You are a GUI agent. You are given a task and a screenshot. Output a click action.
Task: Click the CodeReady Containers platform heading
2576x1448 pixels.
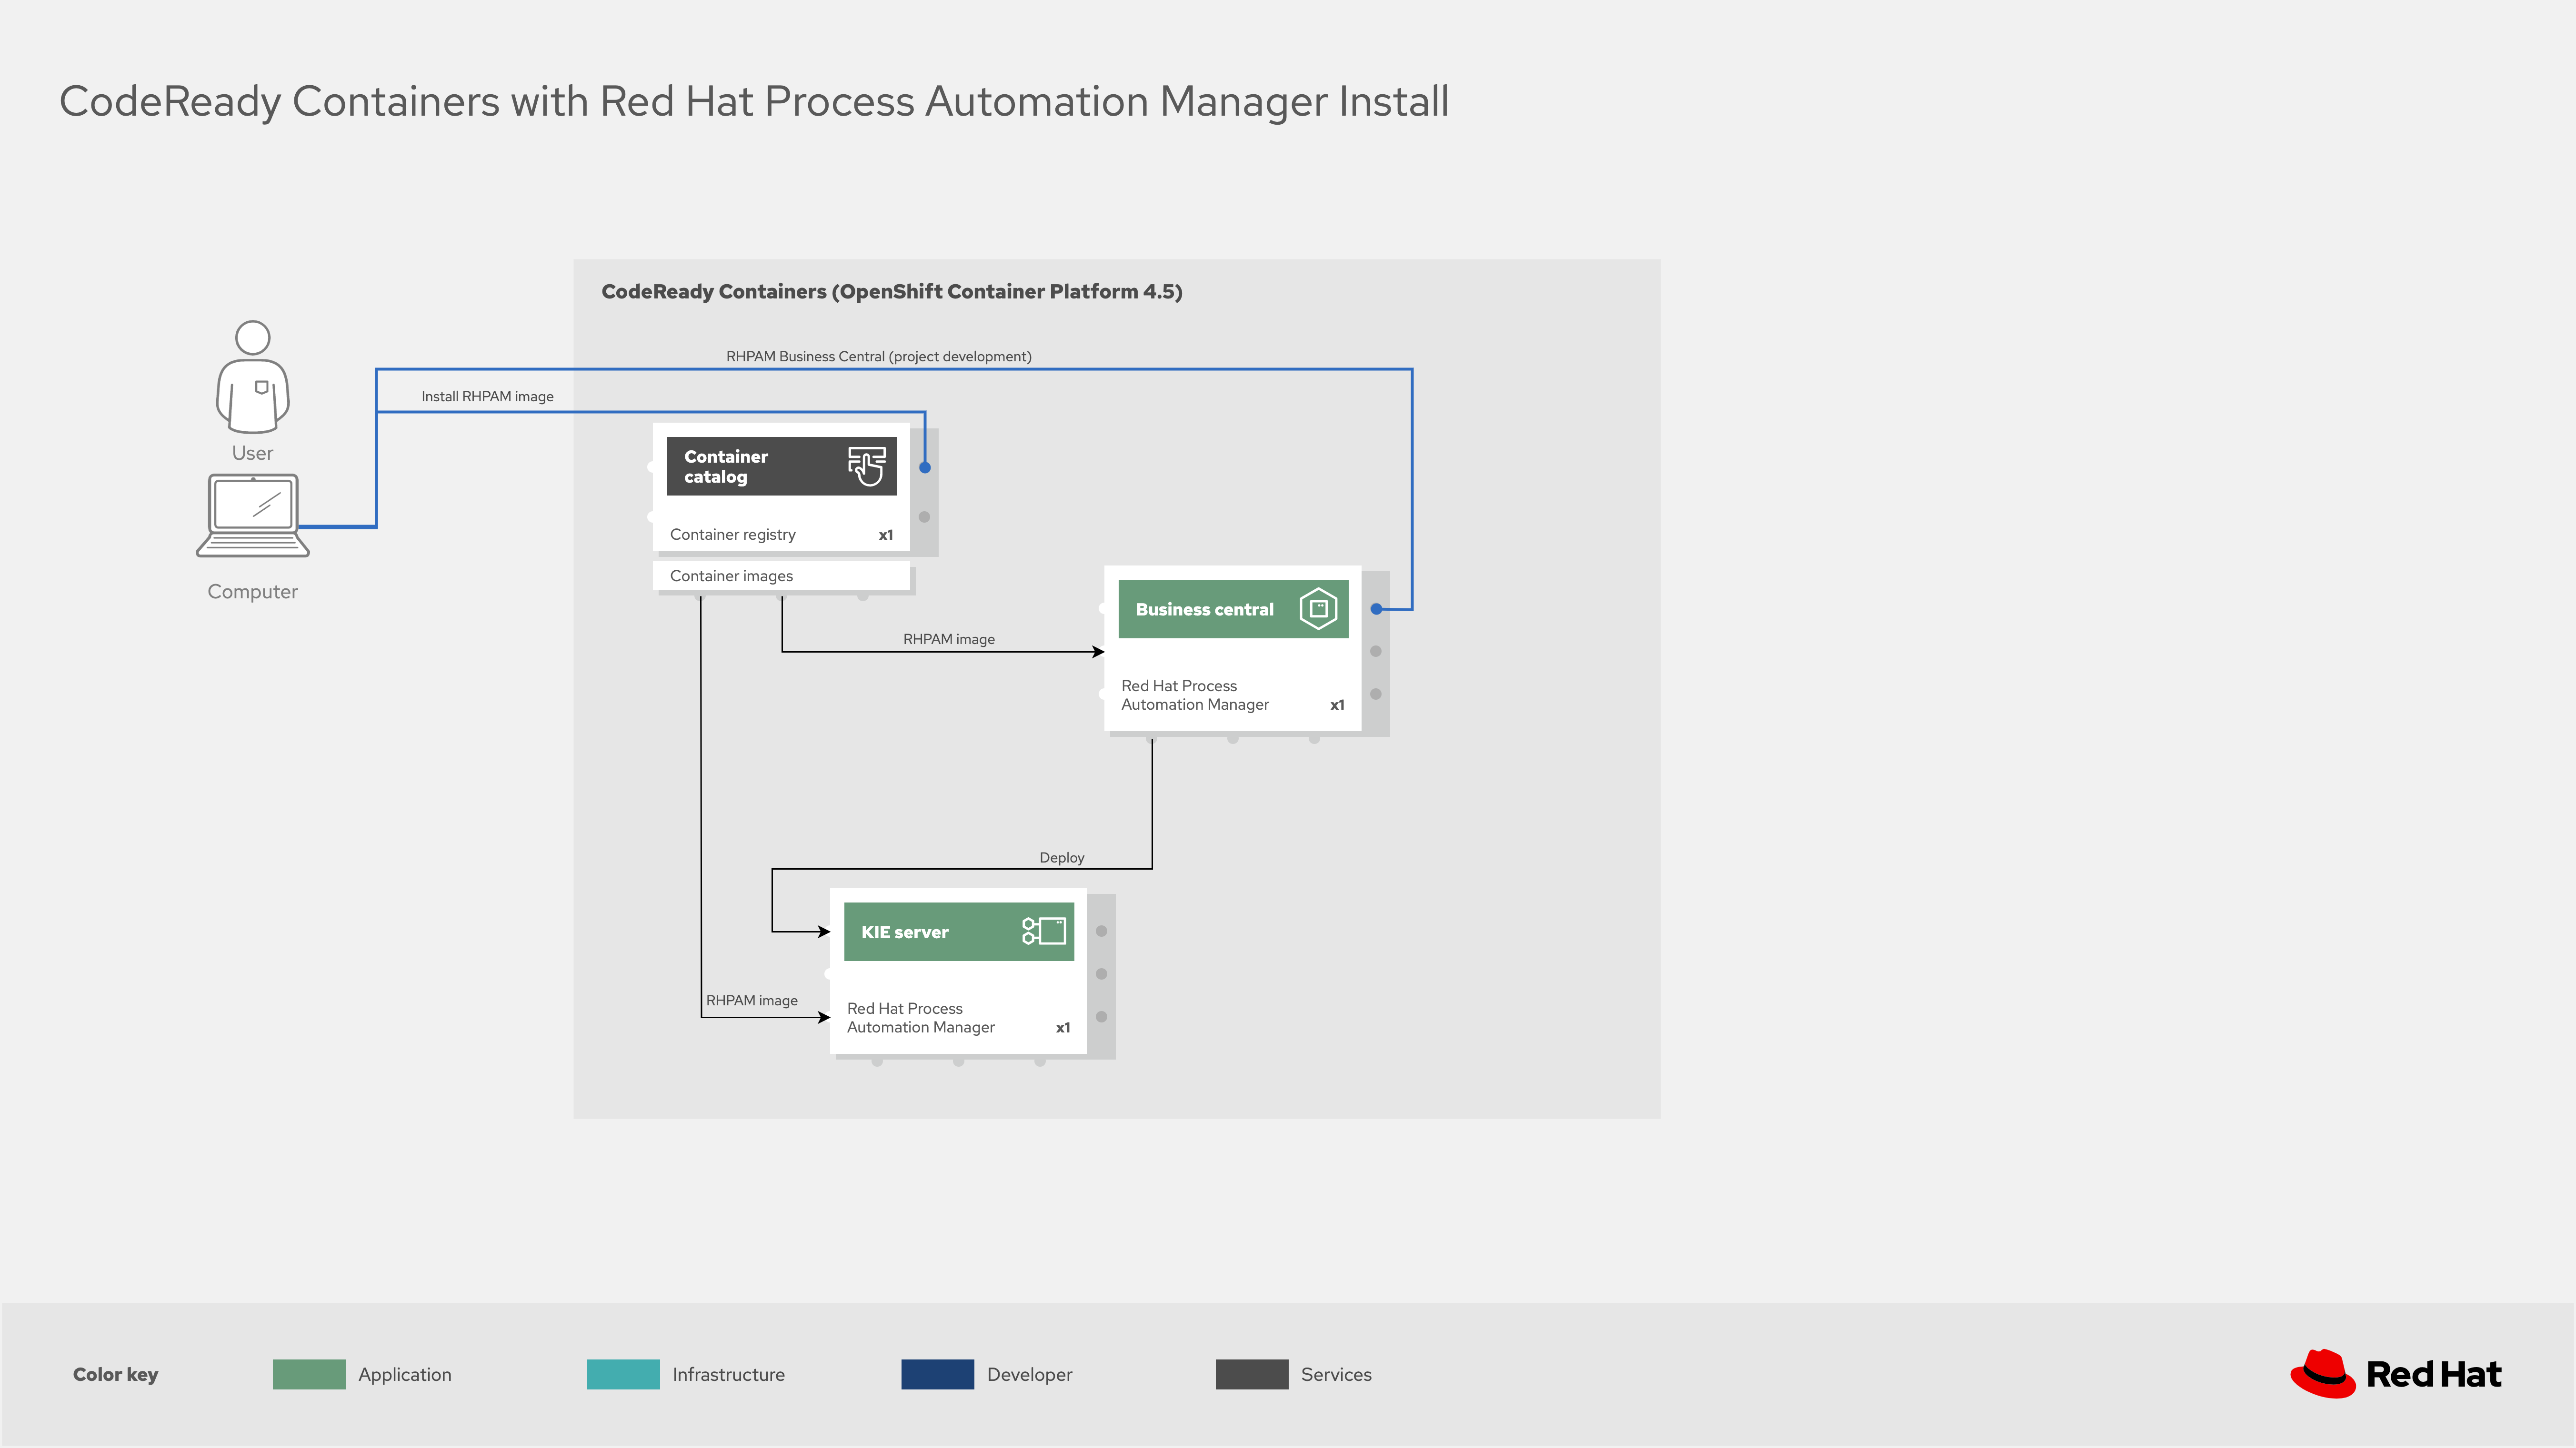tap(891, 292)
